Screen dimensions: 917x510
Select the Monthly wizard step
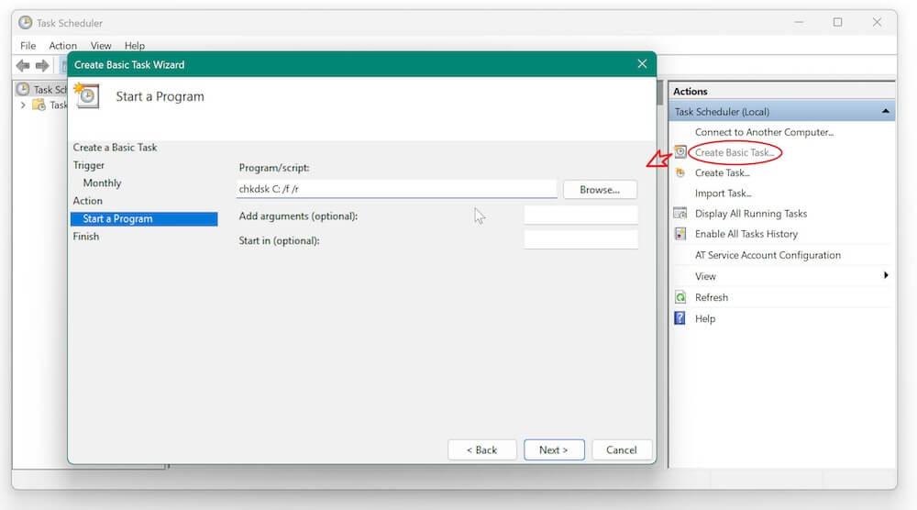[102, 183]
